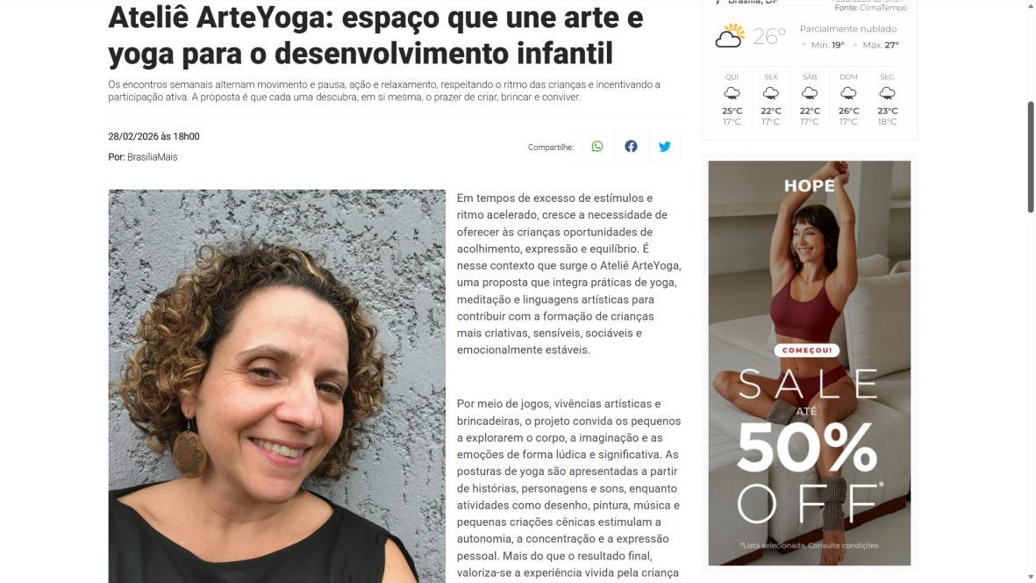The image size is (1036, 583).
Task: Open the HOPE sale advertisement banner
Action: tap(810, 363)
